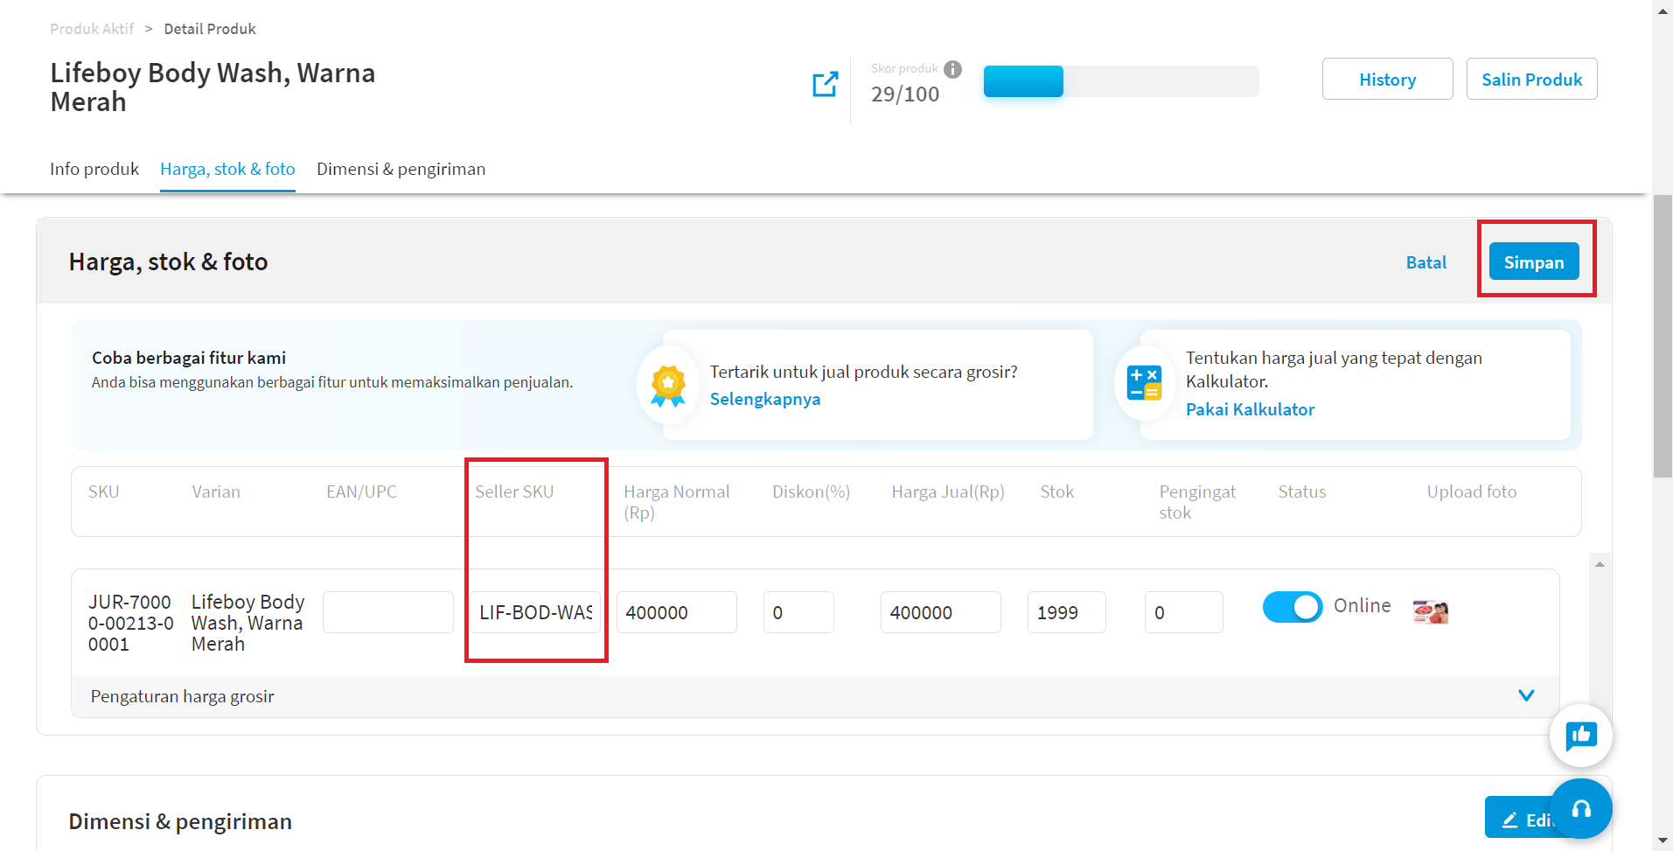Screen dimensions: 1673x858
Task: Open Selengkapnya grosir link
Action: [765, 399]
